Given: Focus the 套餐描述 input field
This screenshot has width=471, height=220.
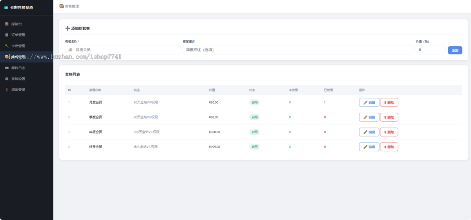Looking at the screenshot, I should pos(298,50).
